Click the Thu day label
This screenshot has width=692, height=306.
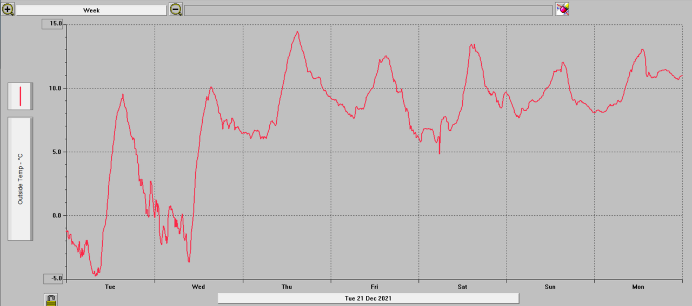[287, 287]
